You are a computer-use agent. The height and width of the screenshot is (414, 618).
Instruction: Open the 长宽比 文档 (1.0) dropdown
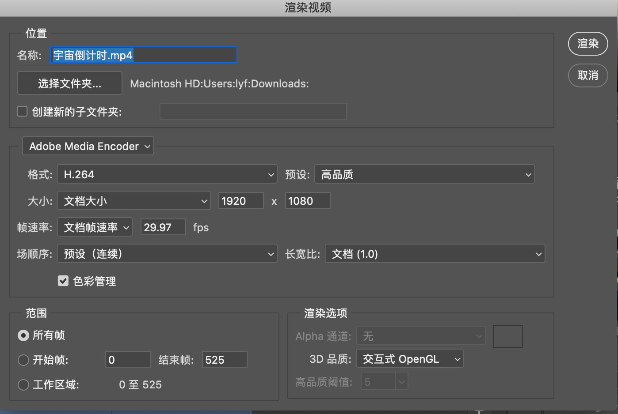tap(435, 254)
